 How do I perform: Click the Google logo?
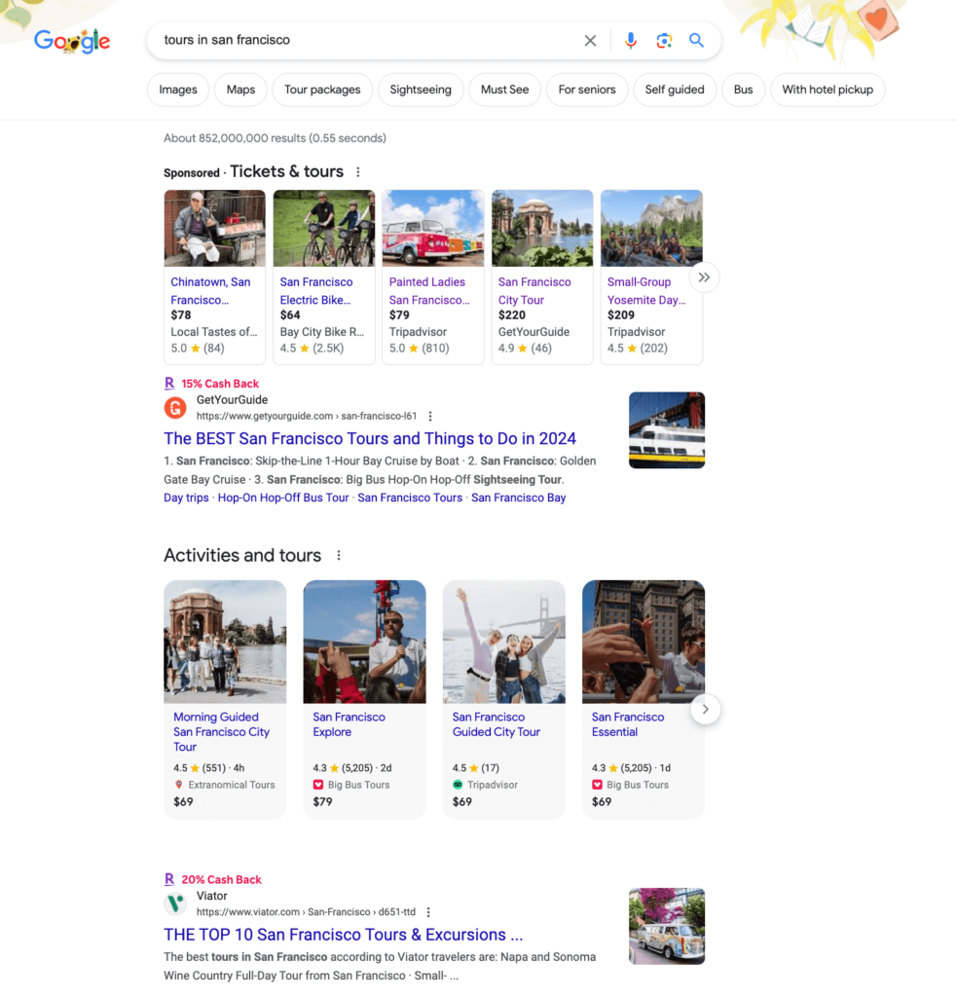[x=72, y=41]
